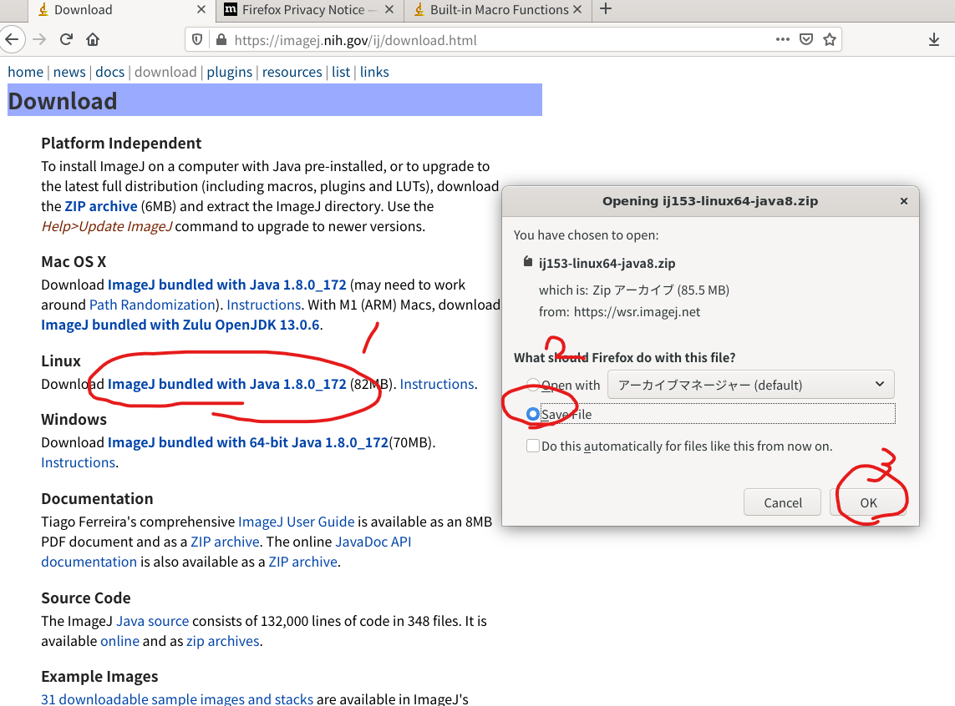Expand the archive manager application dropdown
This screenshot has height=706, width=955.
tap(750, 385)
